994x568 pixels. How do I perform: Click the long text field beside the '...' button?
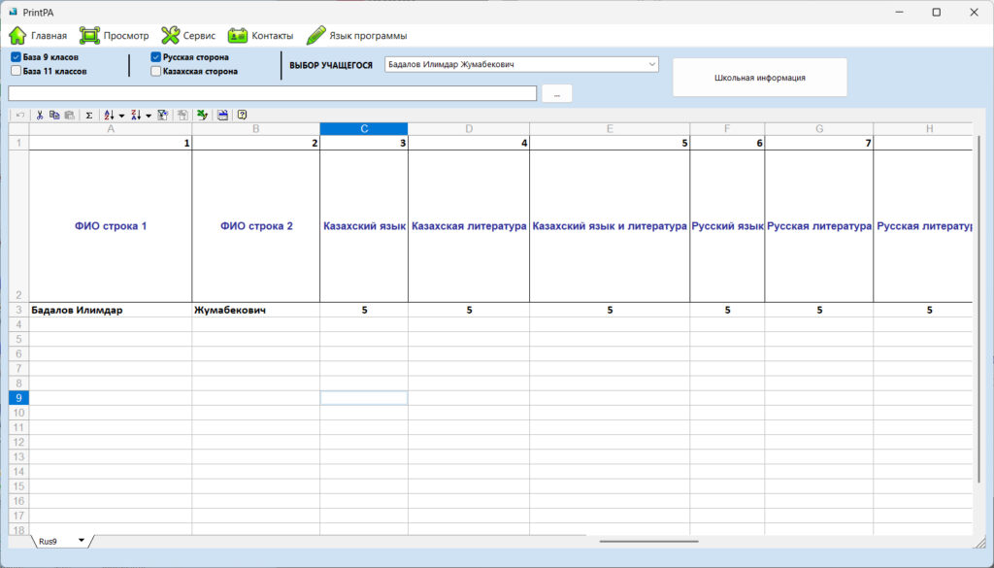(x=273, y=93)
